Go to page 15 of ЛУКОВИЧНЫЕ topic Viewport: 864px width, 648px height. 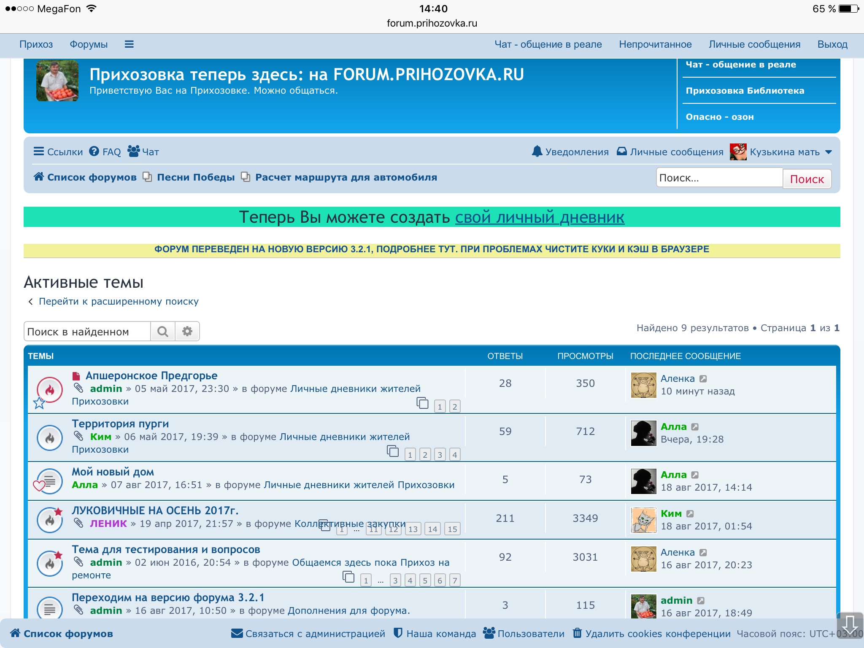click(x=452, y=529)
